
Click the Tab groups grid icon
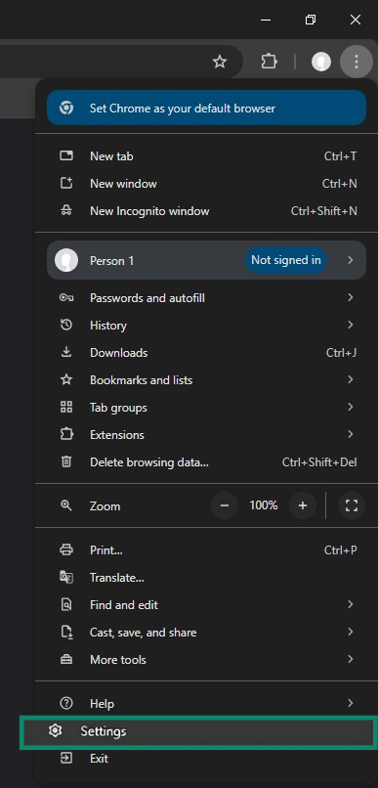click(x=66, y=407)
